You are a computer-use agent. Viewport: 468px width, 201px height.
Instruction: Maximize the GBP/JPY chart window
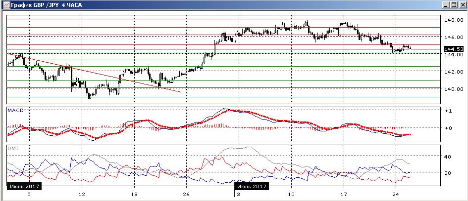click(x=453, y=5)
